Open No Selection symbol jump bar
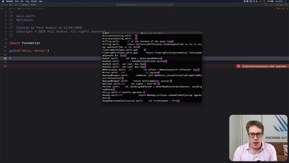 click(x=41, y=8)
